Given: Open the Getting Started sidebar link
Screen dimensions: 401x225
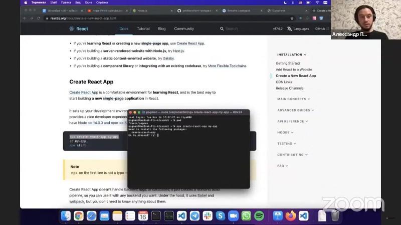Looking at the screenshot, I should tap(288, 63).
